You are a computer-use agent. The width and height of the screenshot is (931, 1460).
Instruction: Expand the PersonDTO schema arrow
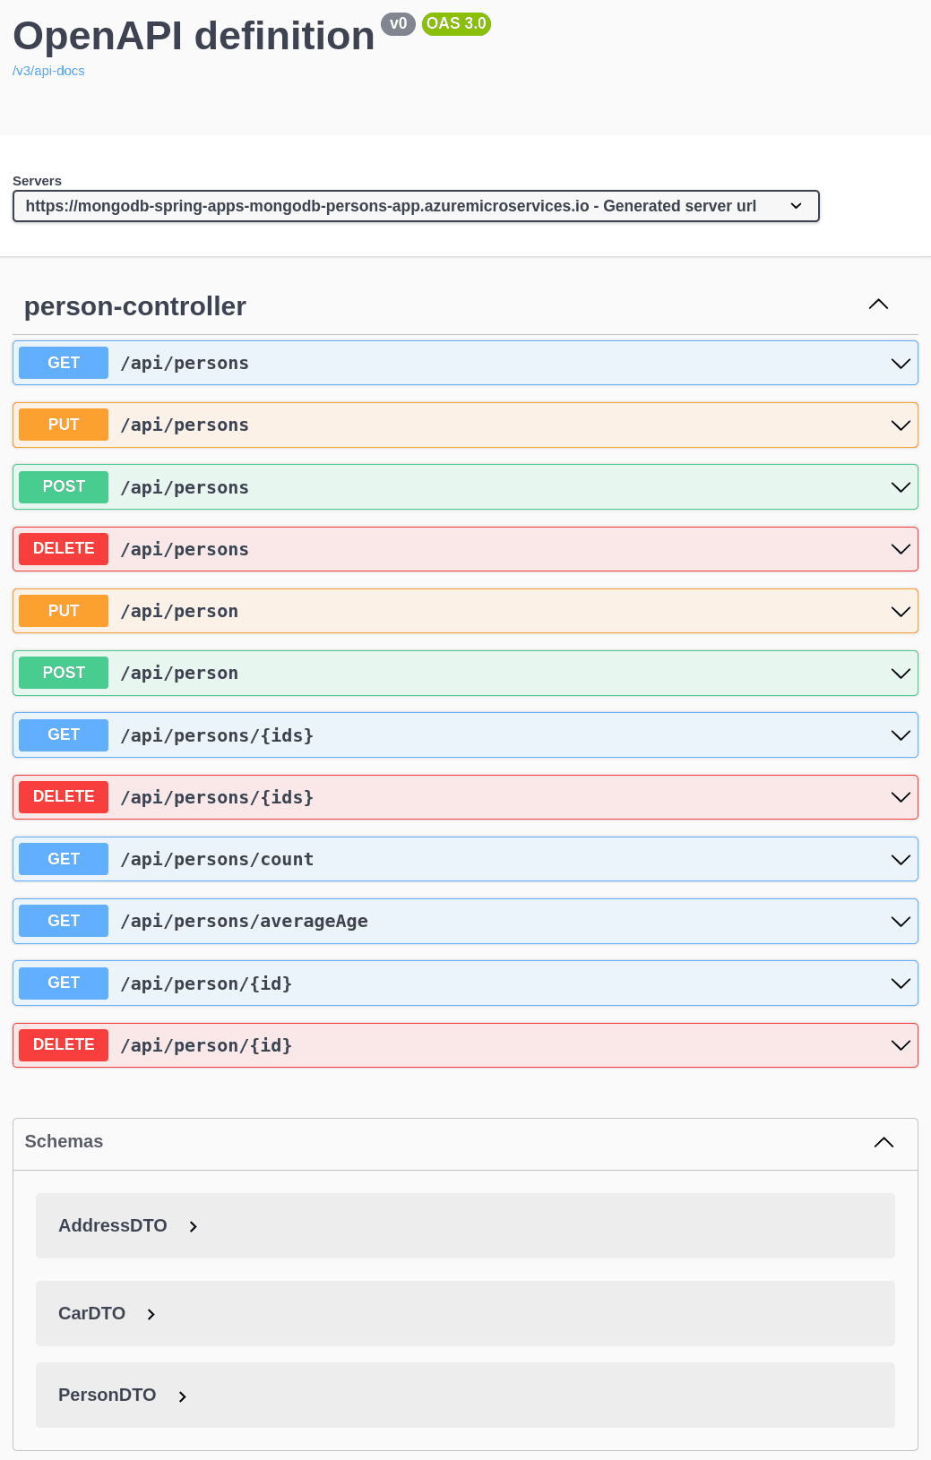tap(183, 1396)
